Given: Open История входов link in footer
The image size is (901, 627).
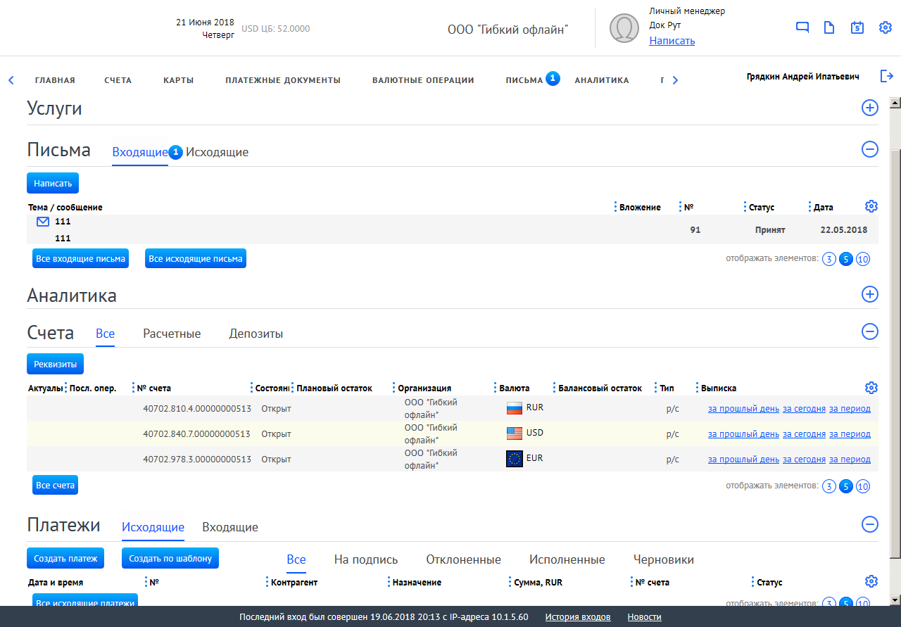Looking at the screenshot, I should (578, 617).
